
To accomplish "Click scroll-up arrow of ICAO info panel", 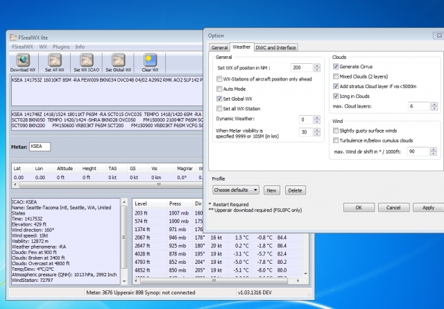I will coord(124,202).
